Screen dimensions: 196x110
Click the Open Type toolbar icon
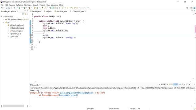click(42, 8)
